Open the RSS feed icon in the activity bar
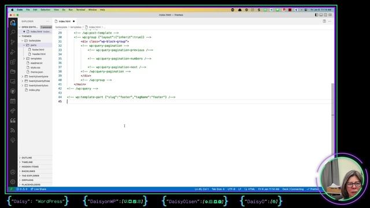Viewport: 370px width, 208px height. tap(13, 130)
